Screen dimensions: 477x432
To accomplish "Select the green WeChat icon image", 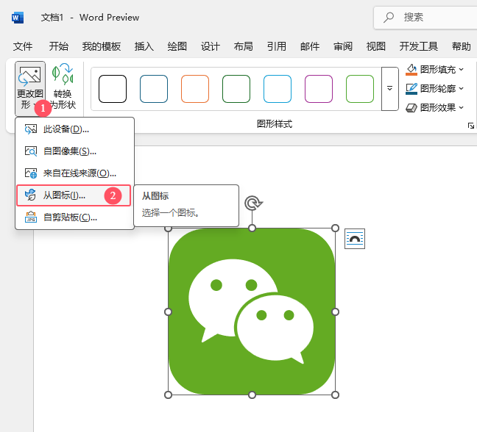I will click(x=252, y=312).
